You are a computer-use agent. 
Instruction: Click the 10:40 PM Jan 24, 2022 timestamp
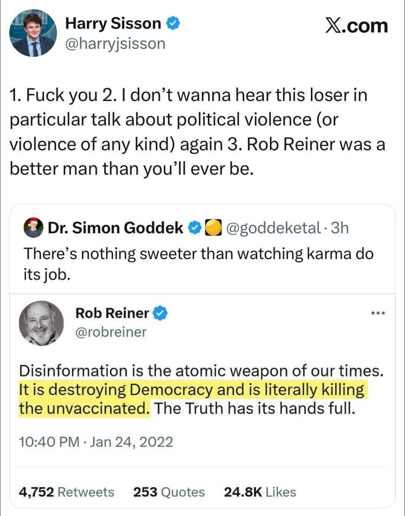point(96,442)
